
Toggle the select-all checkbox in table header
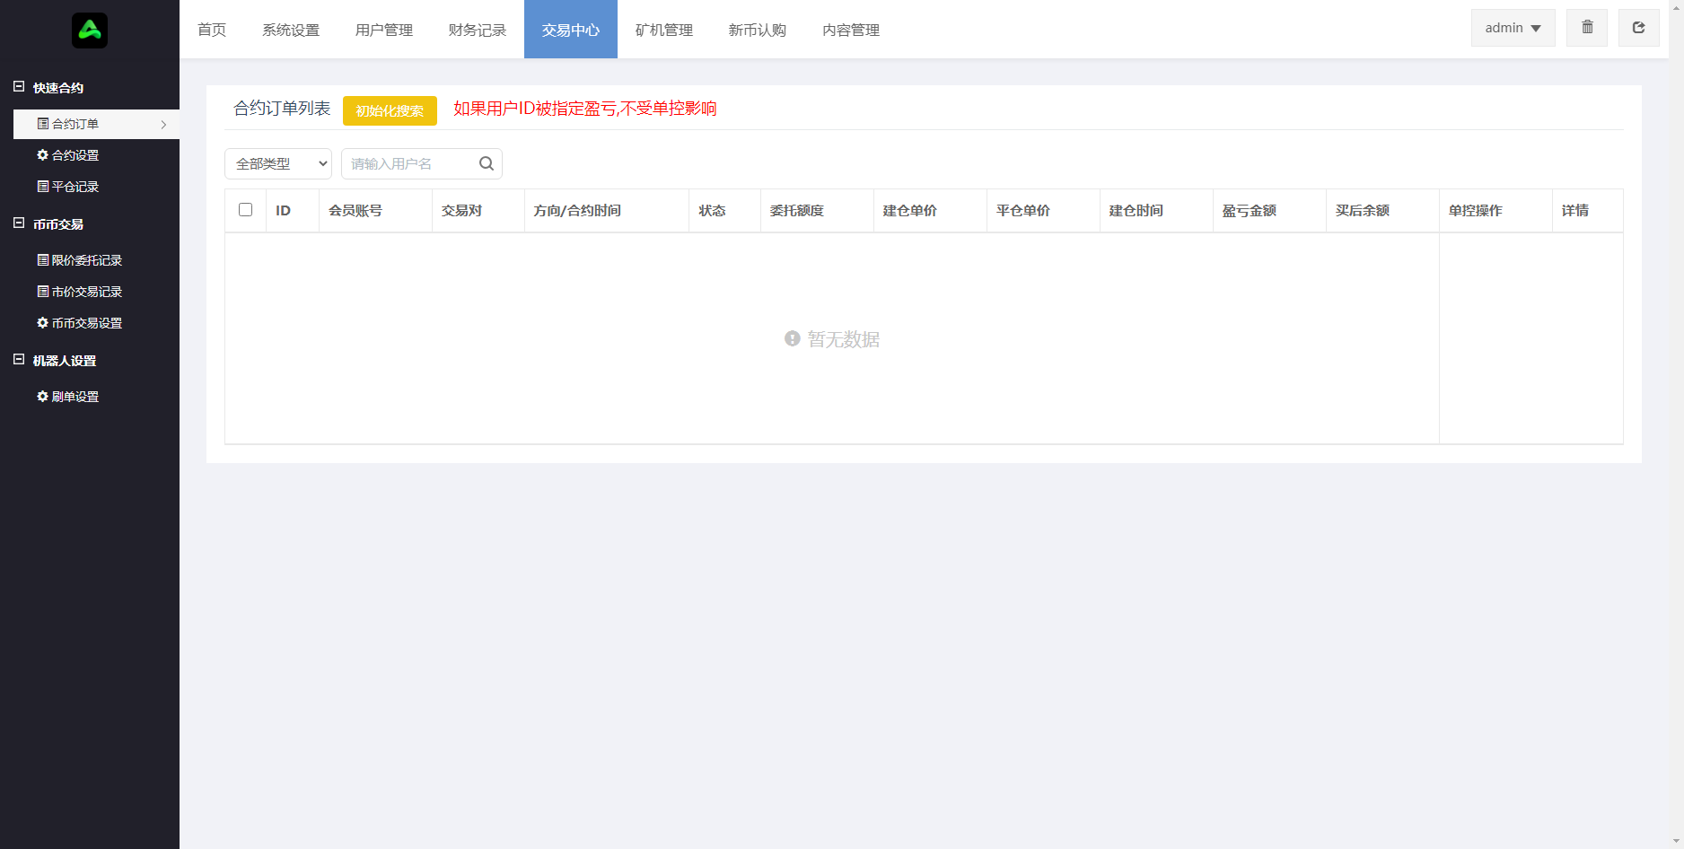(x=246, y=209)
